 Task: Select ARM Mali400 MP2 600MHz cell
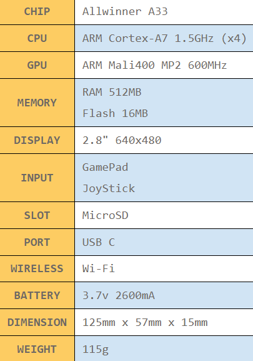164,66
